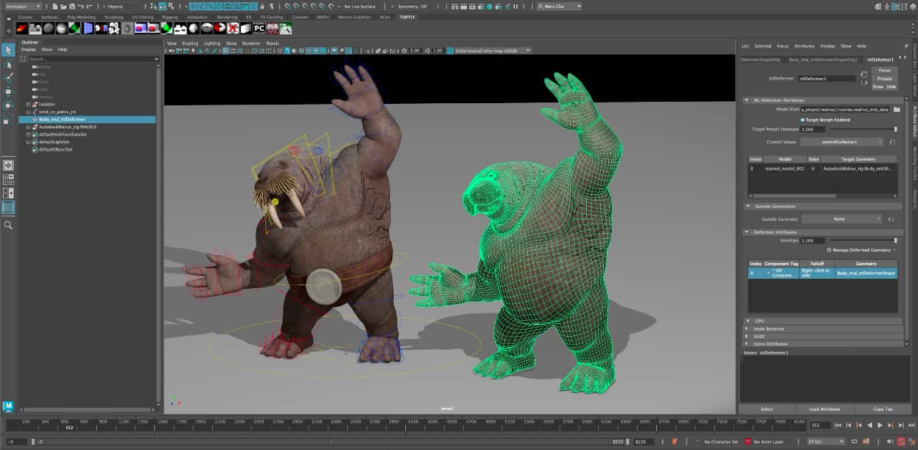Viewport: 918px width, 450px height.
Task: Expand the Sample Generation section
Action: point(747,206)
